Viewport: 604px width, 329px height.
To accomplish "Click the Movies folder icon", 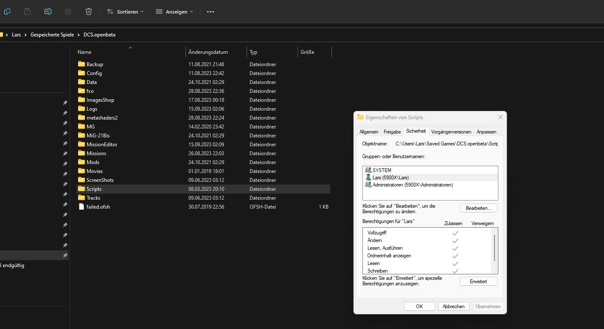I will point(82,171).
